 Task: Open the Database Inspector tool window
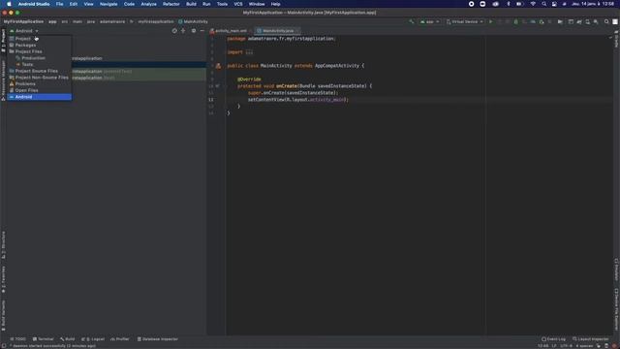[x=157, y=339]
